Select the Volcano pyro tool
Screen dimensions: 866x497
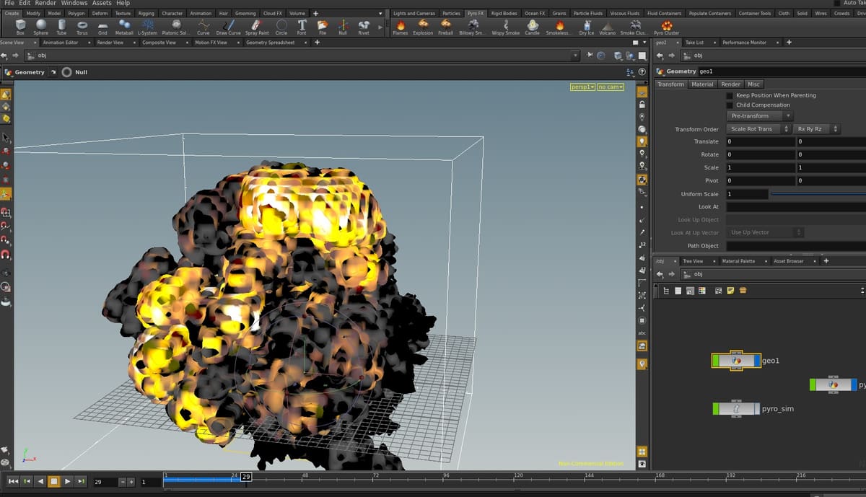(608, 27)
